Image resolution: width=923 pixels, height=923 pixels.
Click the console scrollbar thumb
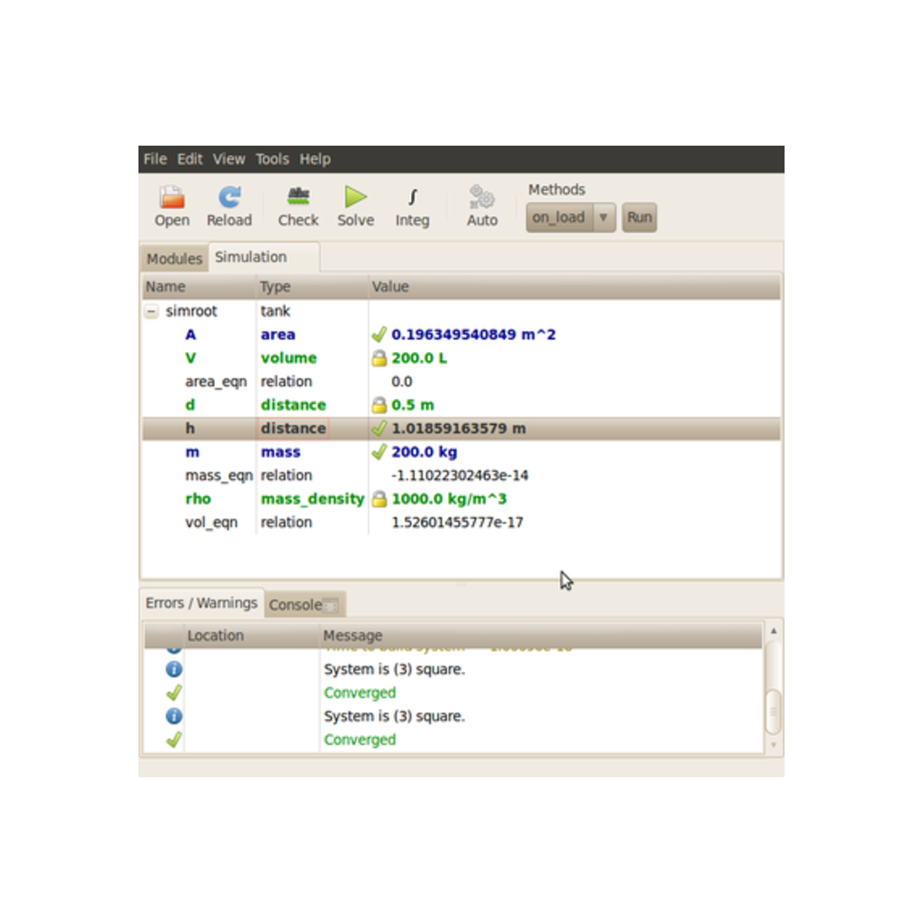(773, 710)
